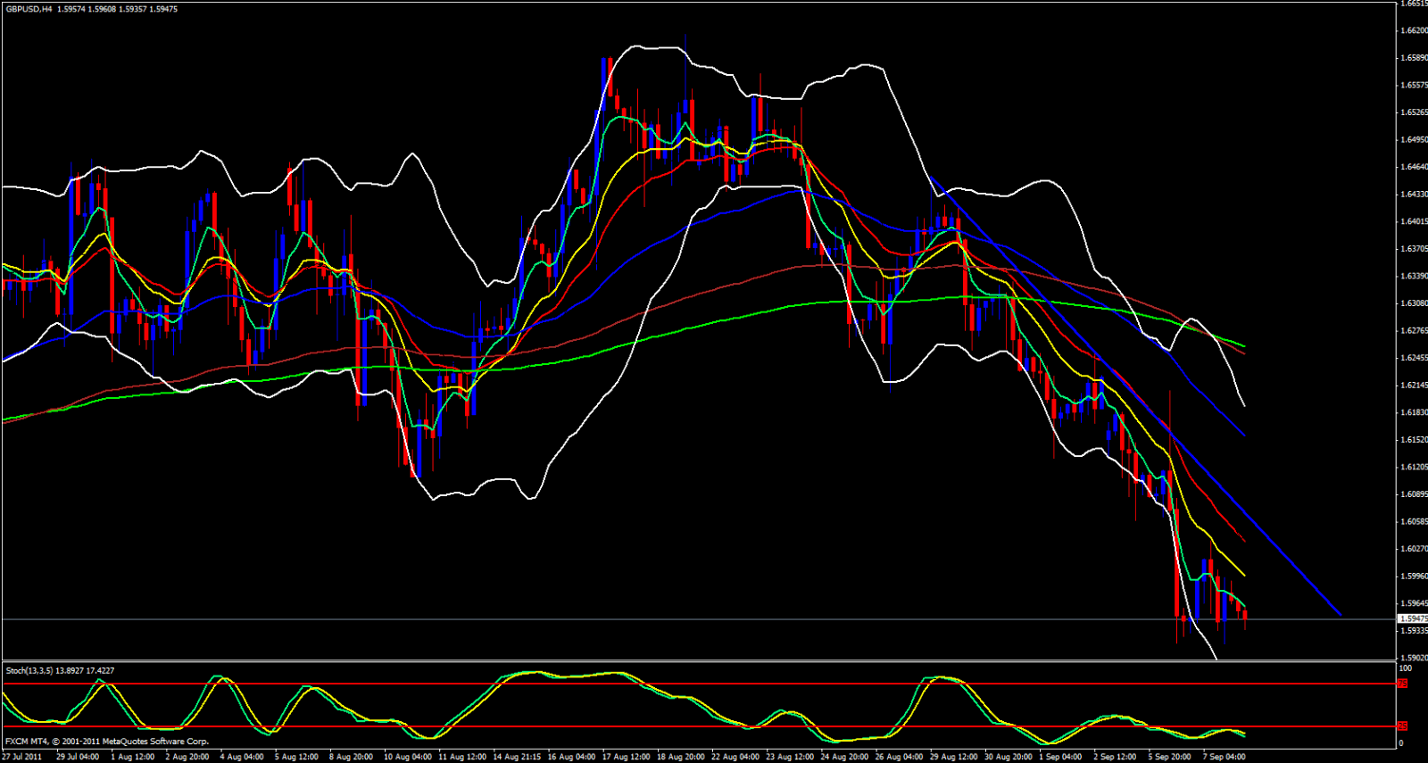The width and height of the screenshot is (1428, 763).
Task: Click the 1.59020 price scale label
Action: [x=1413, y=658]
